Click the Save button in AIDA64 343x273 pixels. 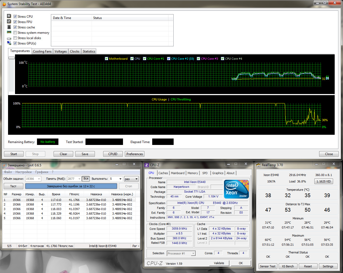point(85,154)
